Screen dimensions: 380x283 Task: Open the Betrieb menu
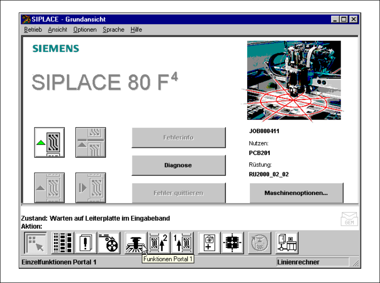33,29
